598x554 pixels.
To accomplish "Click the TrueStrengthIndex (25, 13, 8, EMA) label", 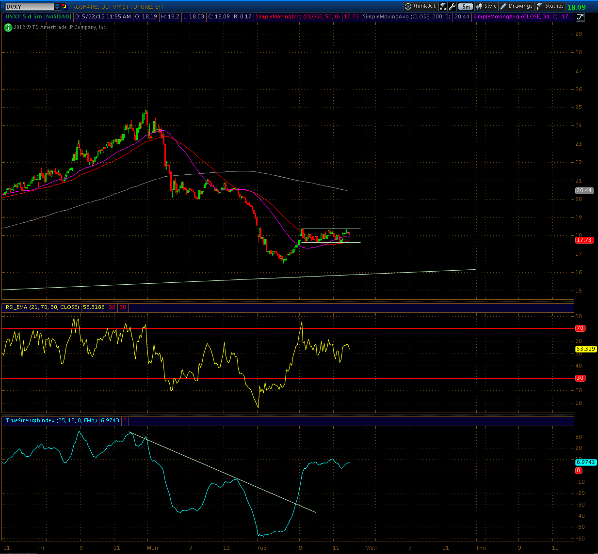I will point(51,421).
